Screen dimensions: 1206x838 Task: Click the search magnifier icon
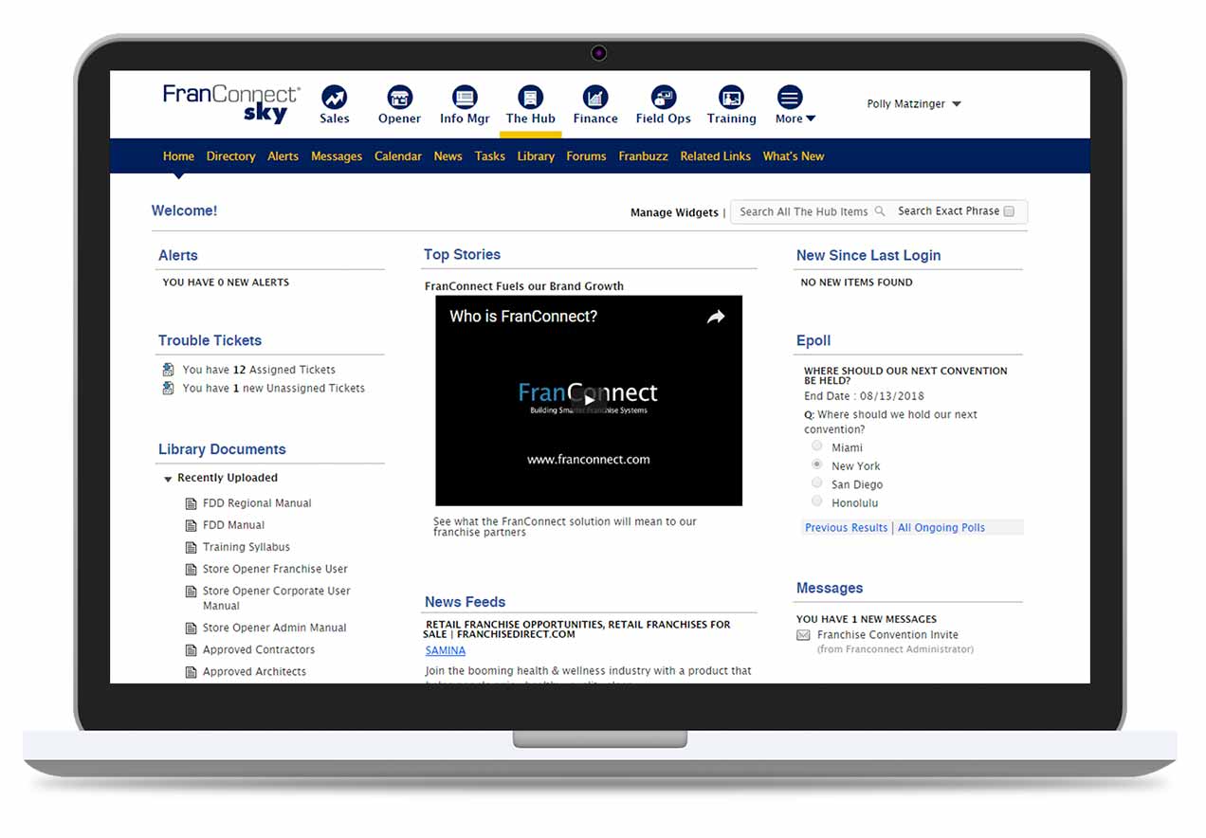[x=880, y=211]
